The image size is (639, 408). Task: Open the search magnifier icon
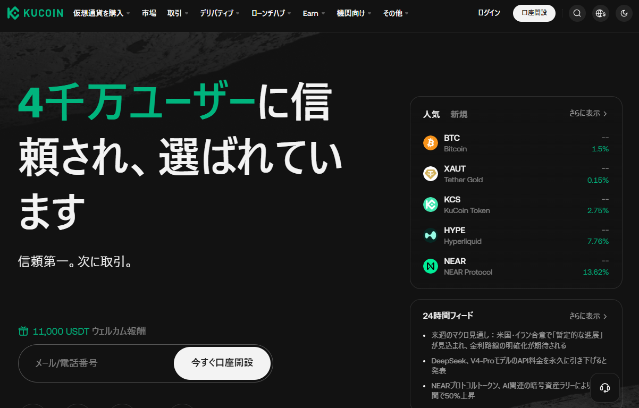pos(577,13)
